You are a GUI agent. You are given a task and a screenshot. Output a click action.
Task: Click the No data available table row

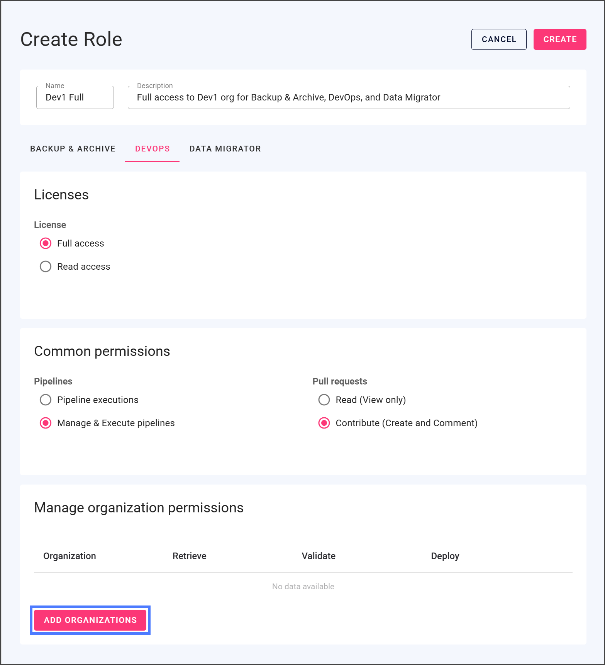pos(303,587)
